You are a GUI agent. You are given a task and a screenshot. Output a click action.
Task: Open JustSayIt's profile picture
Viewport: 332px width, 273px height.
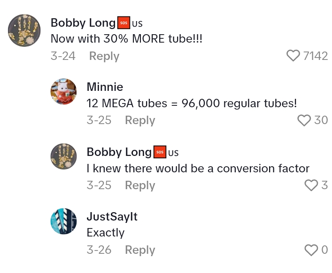pos(63,221)
